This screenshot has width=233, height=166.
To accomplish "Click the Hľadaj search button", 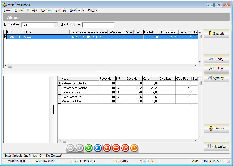I will pyautogui.click(x=217, y=59).
